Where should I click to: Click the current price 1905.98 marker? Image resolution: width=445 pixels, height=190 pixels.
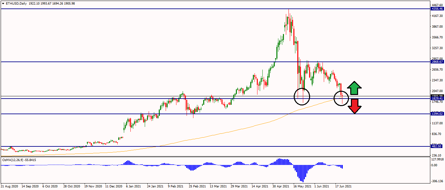(x=437, y=96)
